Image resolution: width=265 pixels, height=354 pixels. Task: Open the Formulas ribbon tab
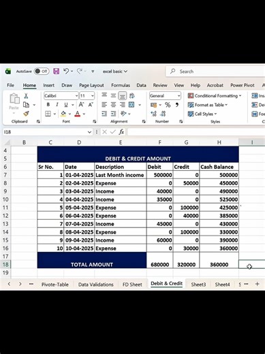121,85
